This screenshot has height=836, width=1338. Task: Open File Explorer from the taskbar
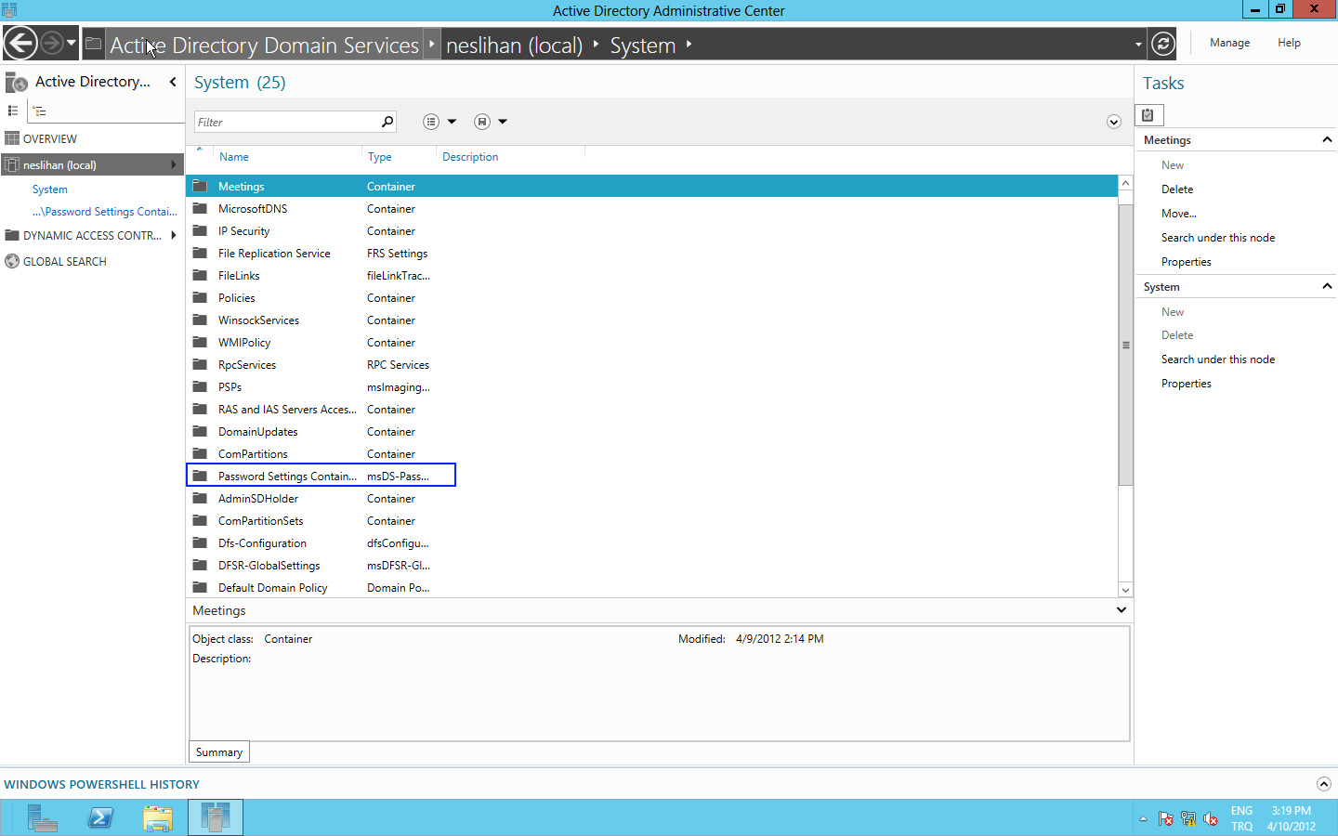click(158, 817)
